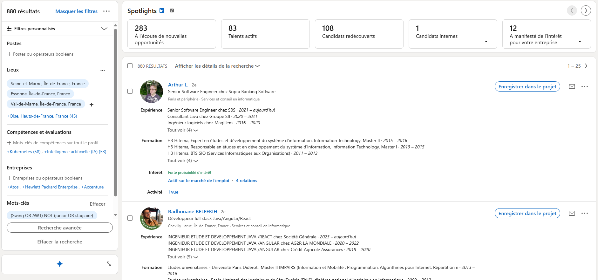The width and height of the screenshot is (598, 280).
Task: Go to previous Spotlights cards
Action: tap(572, 10)
